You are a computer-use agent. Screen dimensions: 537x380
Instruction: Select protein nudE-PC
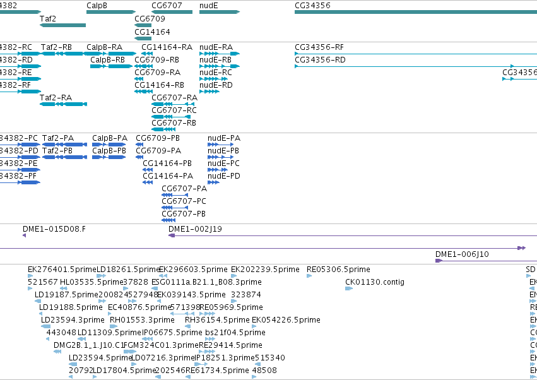(218, 170)
